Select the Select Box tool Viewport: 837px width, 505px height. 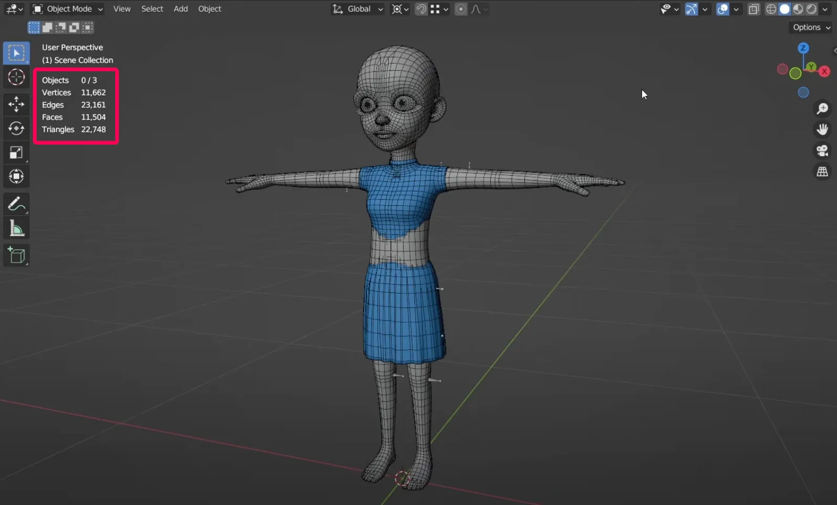16,53
